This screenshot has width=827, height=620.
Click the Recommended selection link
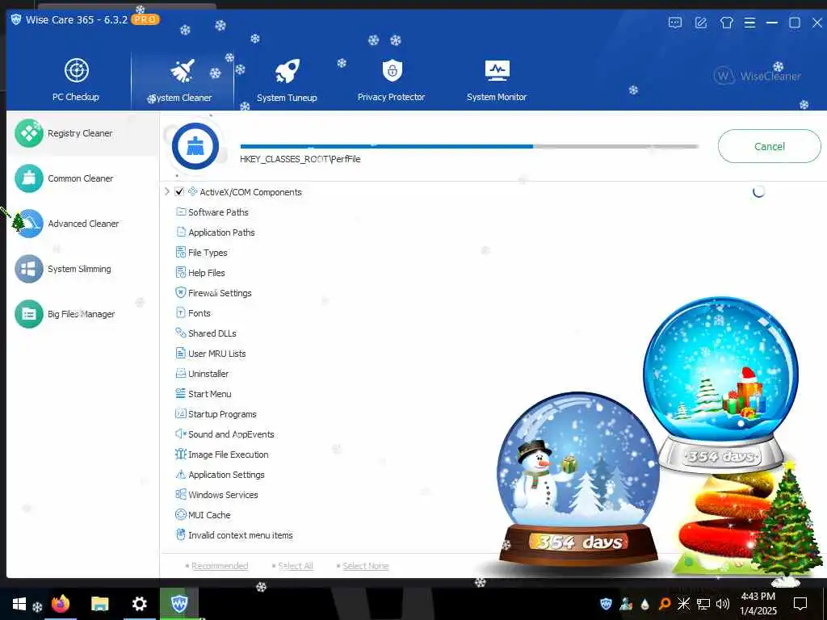click(x=220, y=566)
